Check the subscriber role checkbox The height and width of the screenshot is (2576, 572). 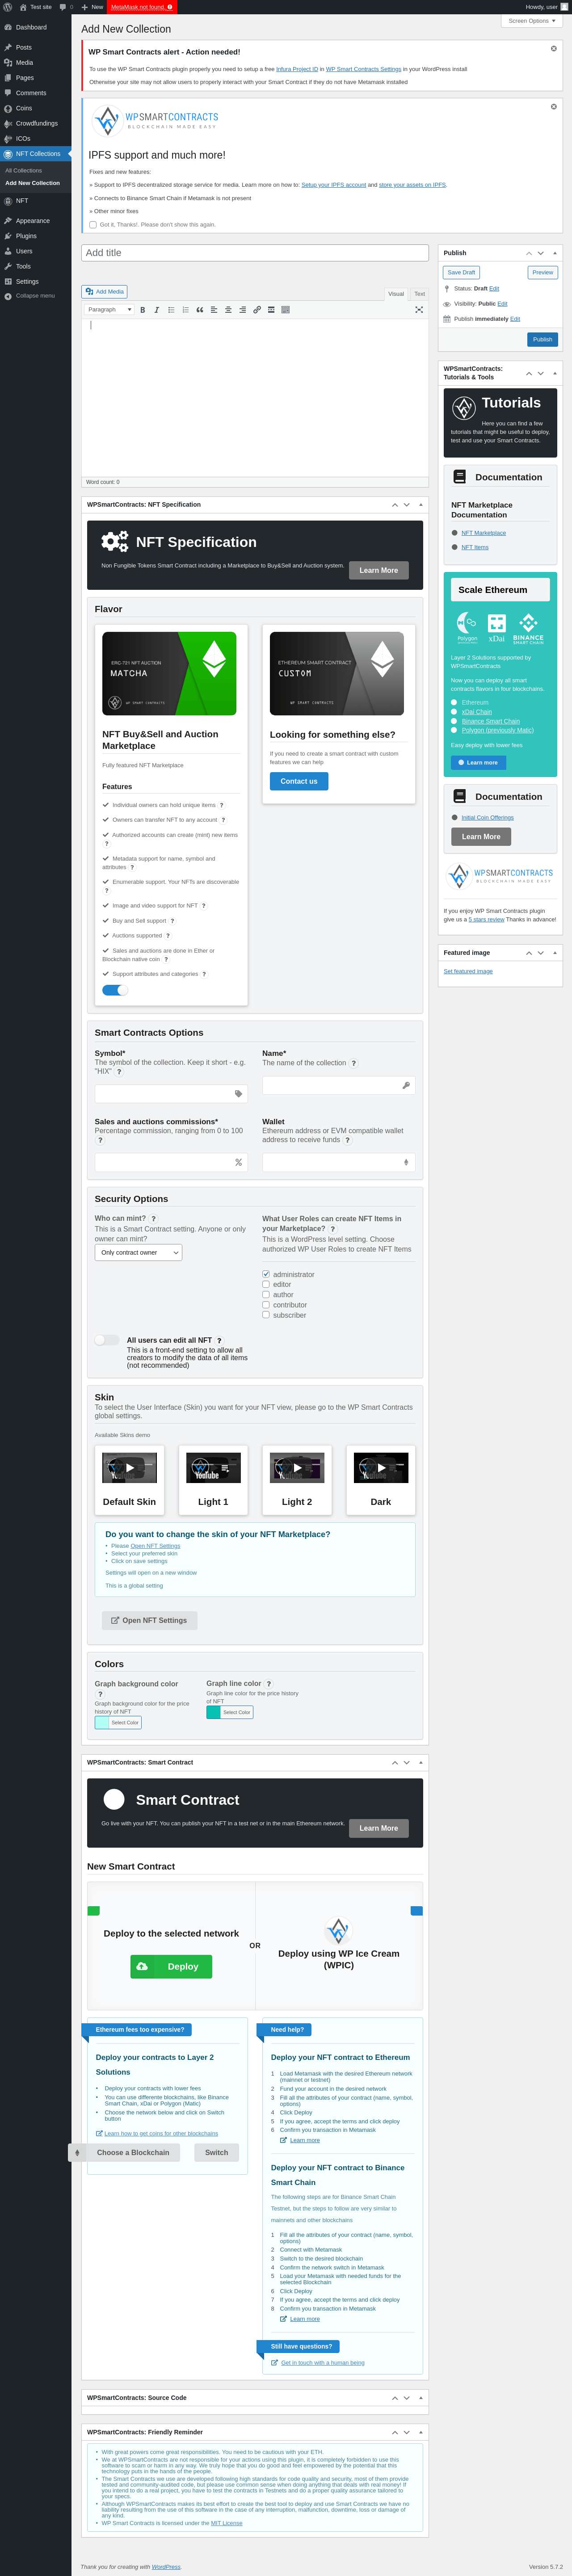[x=266, y=1315]
